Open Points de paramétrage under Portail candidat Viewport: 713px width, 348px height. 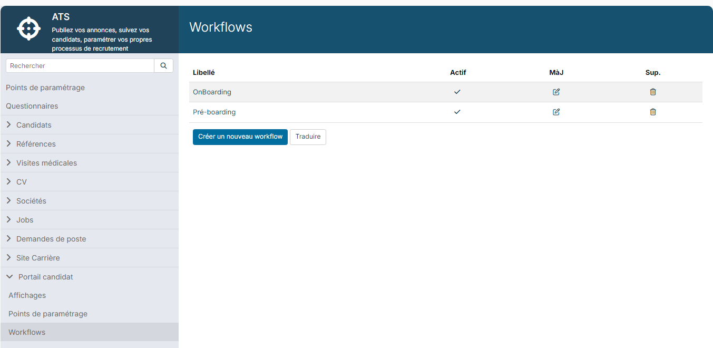pos(48,314)
